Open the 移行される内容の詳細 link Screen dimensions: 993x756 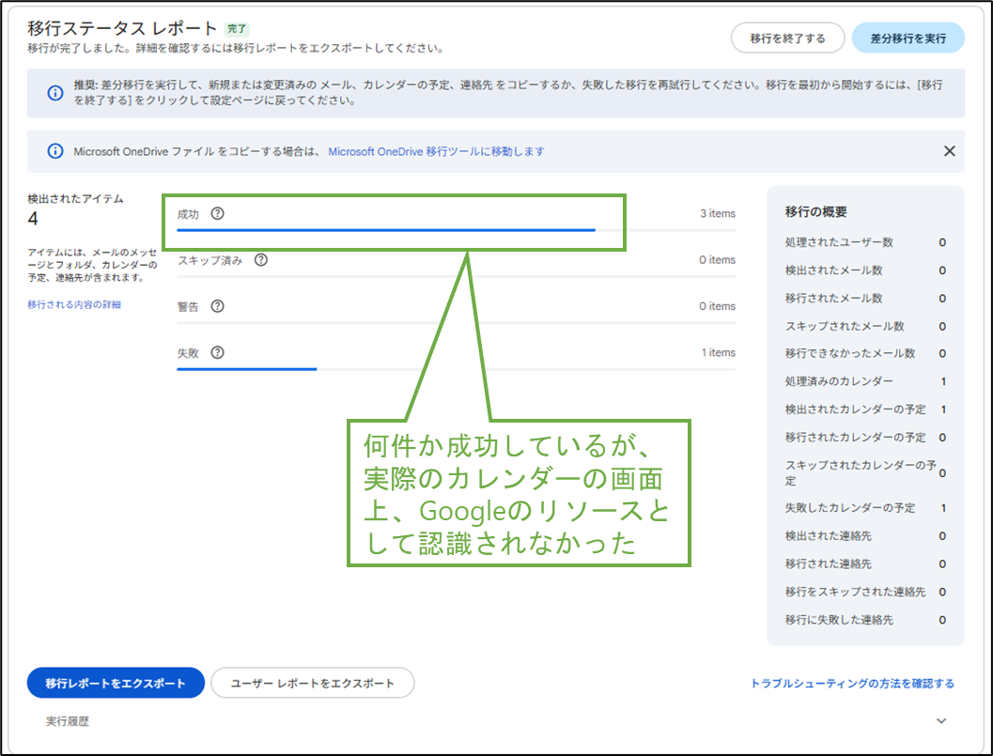coord(74,304)
